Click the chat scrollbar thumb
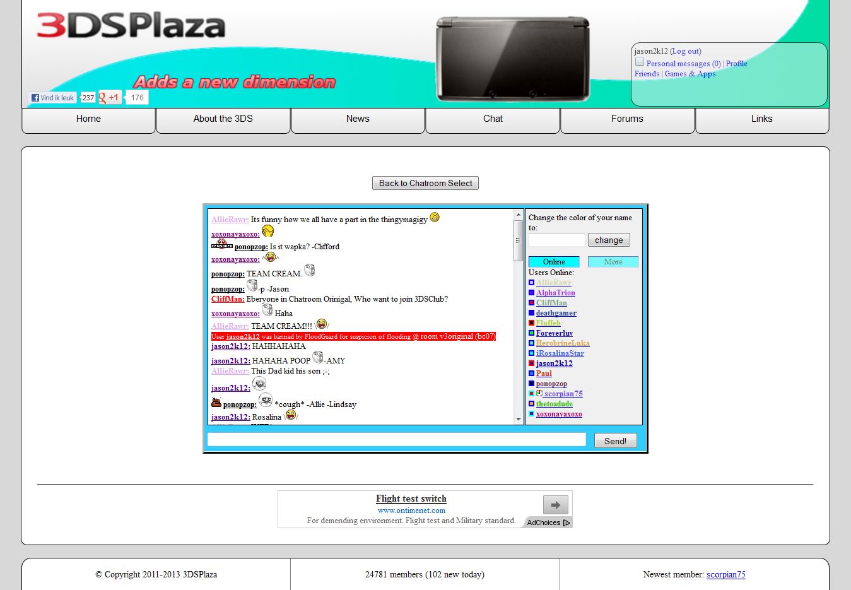This screenshot has width=851, height=590. pos(519,240)
